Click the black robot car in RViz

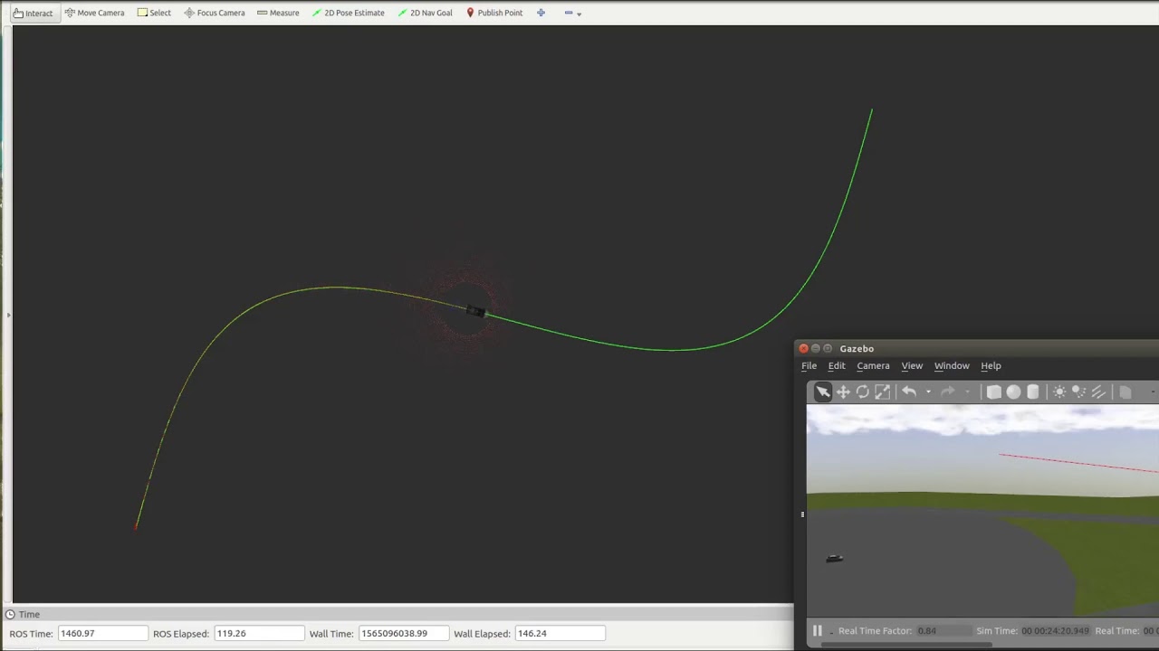(x=475, y=312)
